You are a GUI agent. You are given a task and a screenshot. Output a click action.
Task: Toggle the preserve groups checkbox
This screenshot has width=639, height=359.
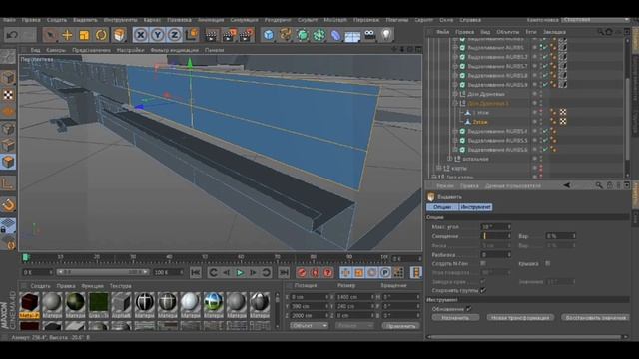click(x=483, y=290)
